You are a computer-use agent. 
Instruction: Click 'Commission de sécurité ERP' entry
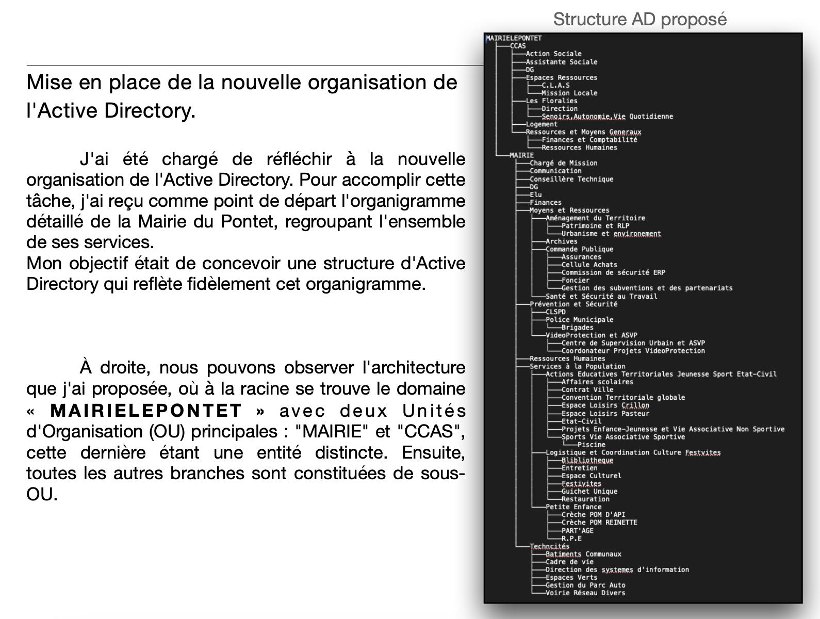click(613, 272)
